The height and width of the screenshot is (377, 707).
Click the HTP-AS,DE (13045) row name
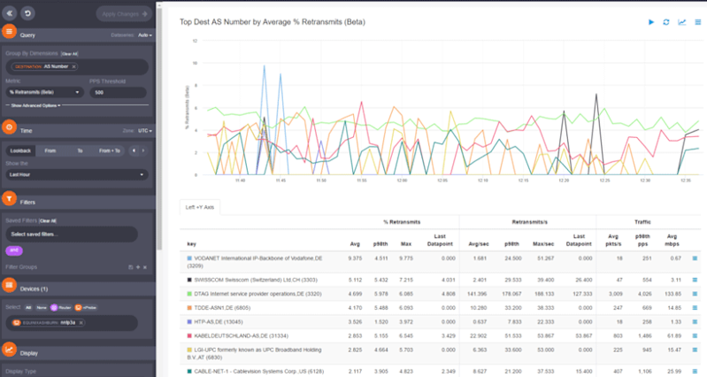[219, 322]
